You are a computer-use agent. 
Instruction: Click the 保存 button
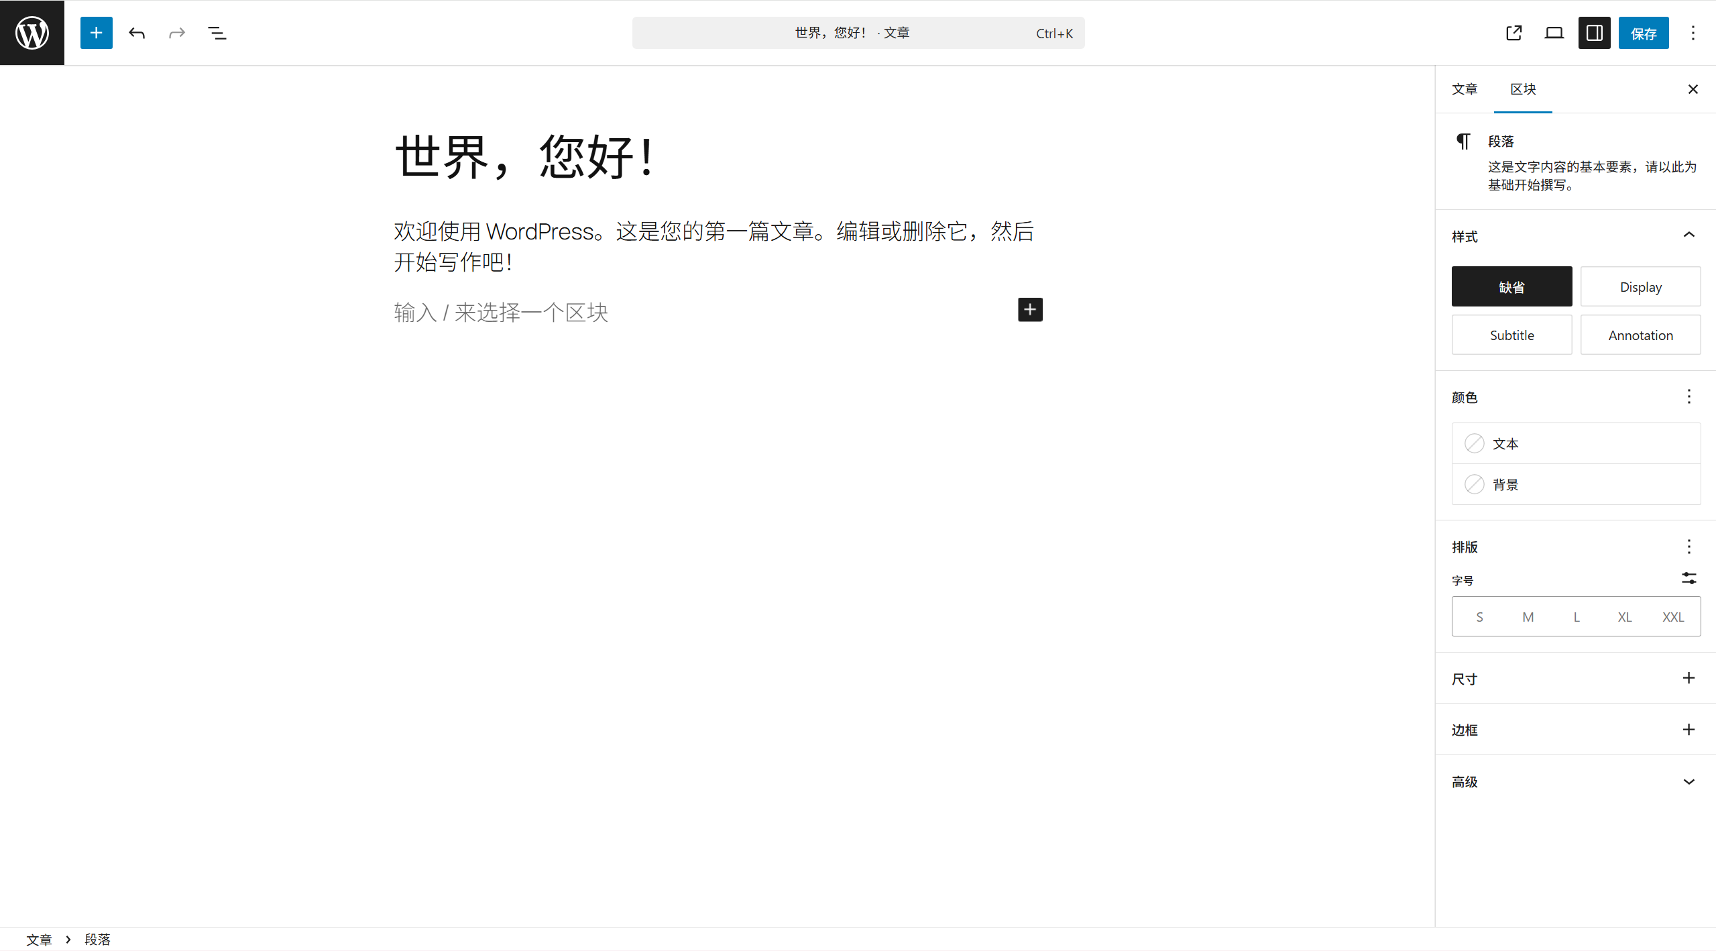1643,32
